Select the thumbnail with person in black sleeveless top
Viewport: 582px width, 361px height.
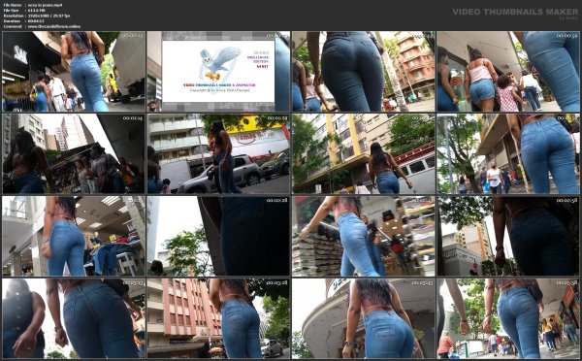point(74,318)
